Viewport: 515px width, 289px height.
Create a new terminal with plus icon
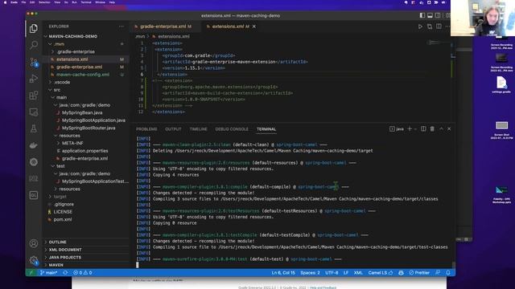(x=410, y=129)
